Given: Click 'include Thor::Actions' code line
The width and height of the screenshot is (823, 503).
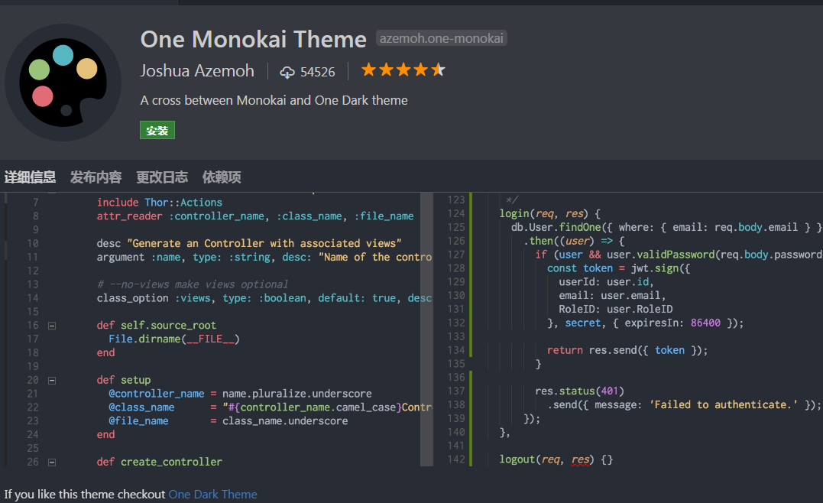Looking at the screenshot, I should [160, 202].
